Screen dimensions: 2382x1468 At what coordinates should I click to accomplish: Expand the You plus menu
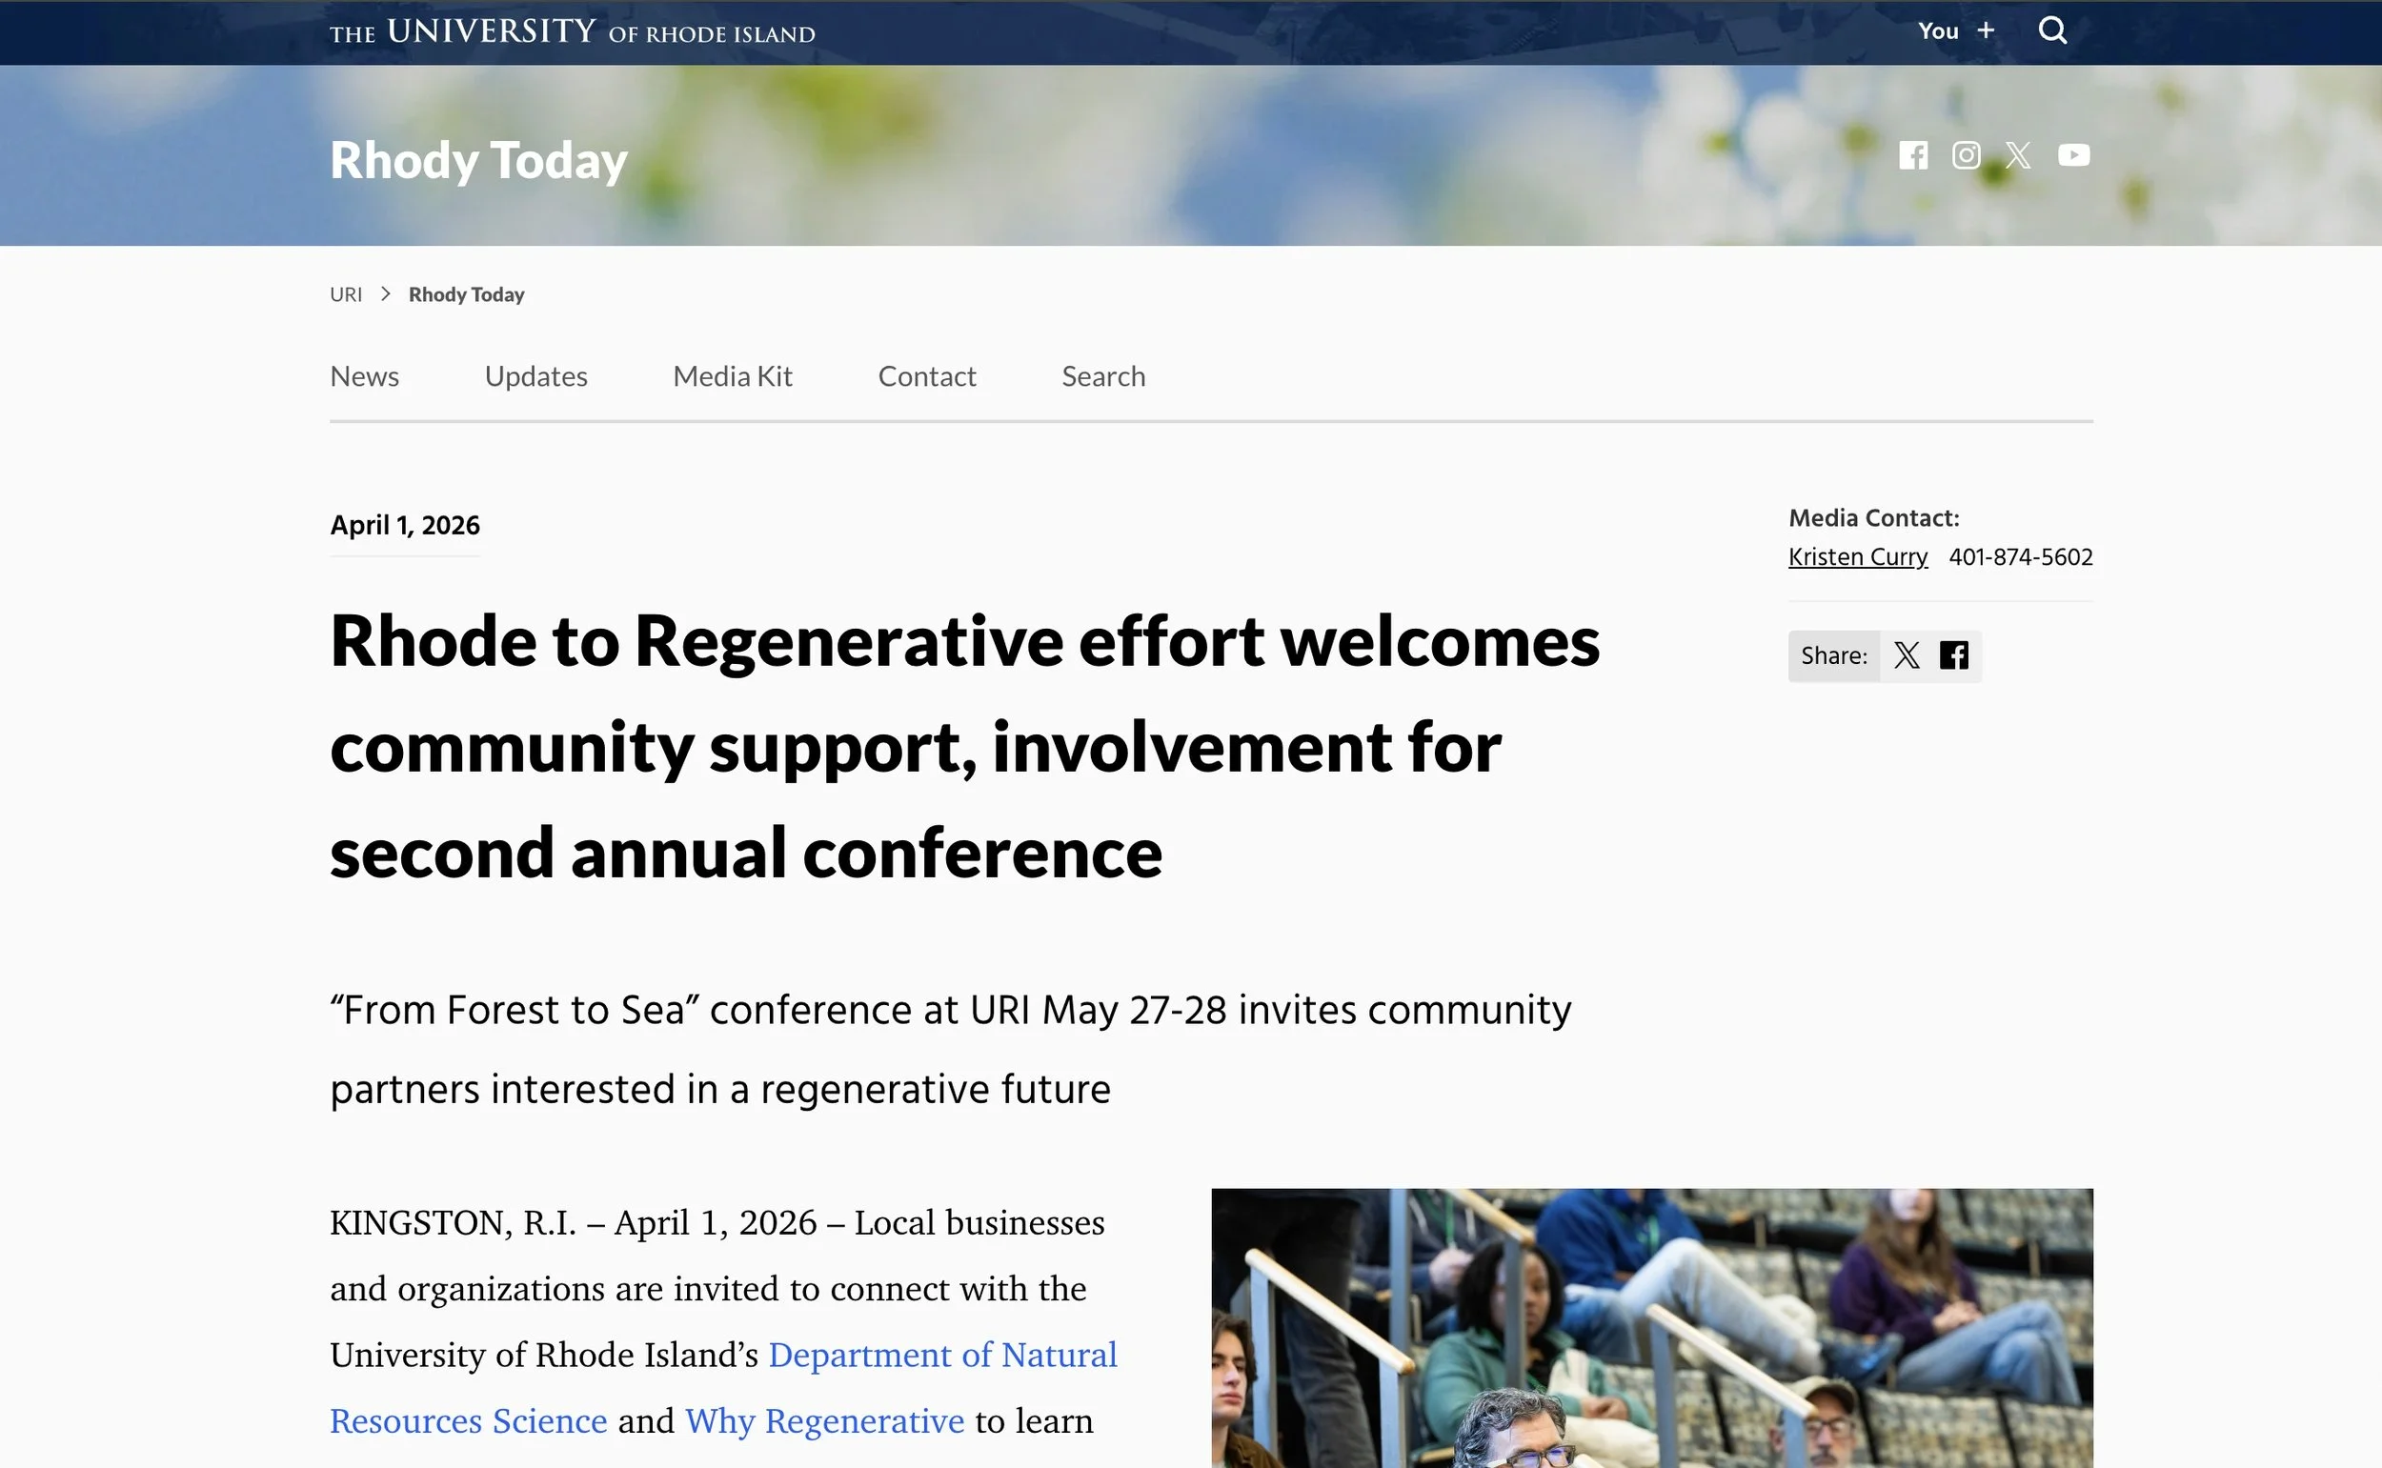[1956, 31]
